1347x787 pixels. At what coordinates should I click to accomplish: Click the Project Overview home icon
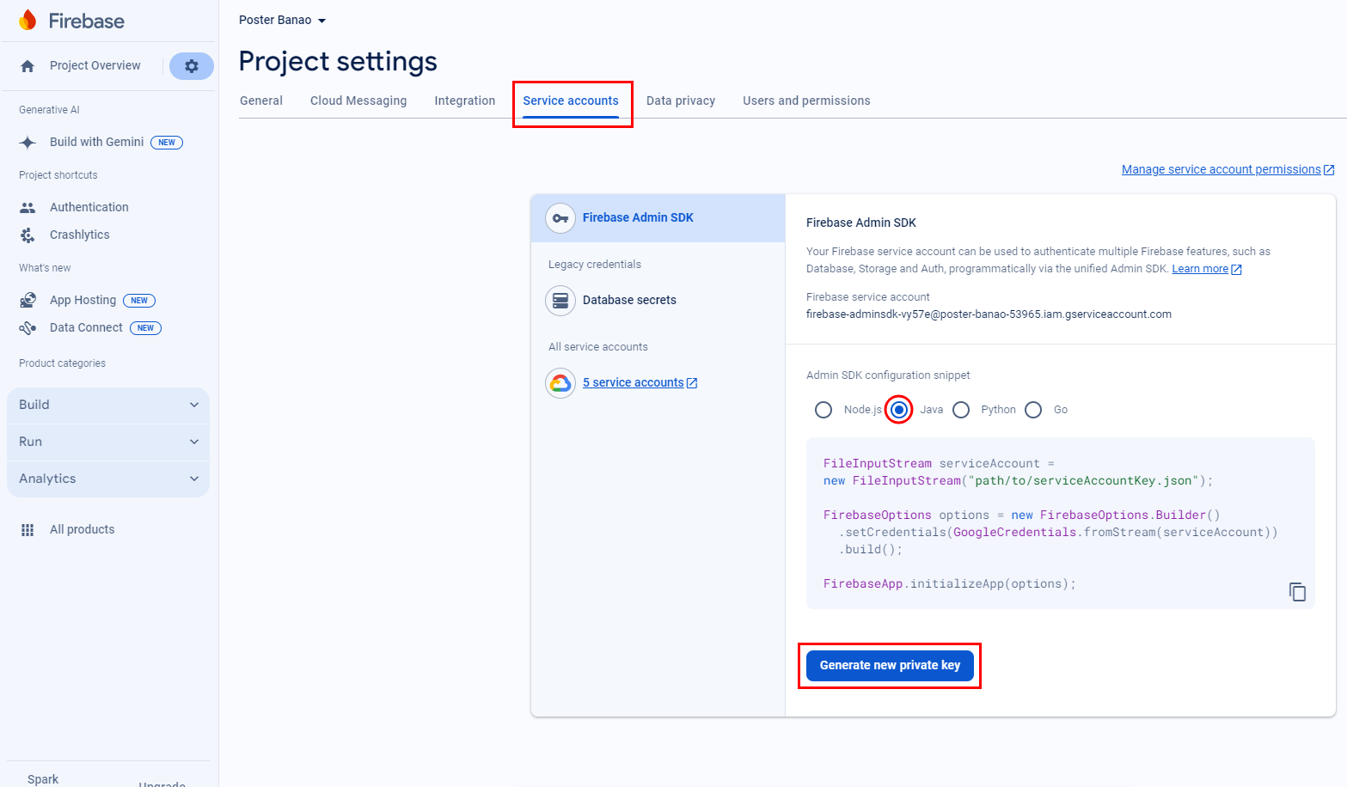pyautogui.click(x=28, y=66)
